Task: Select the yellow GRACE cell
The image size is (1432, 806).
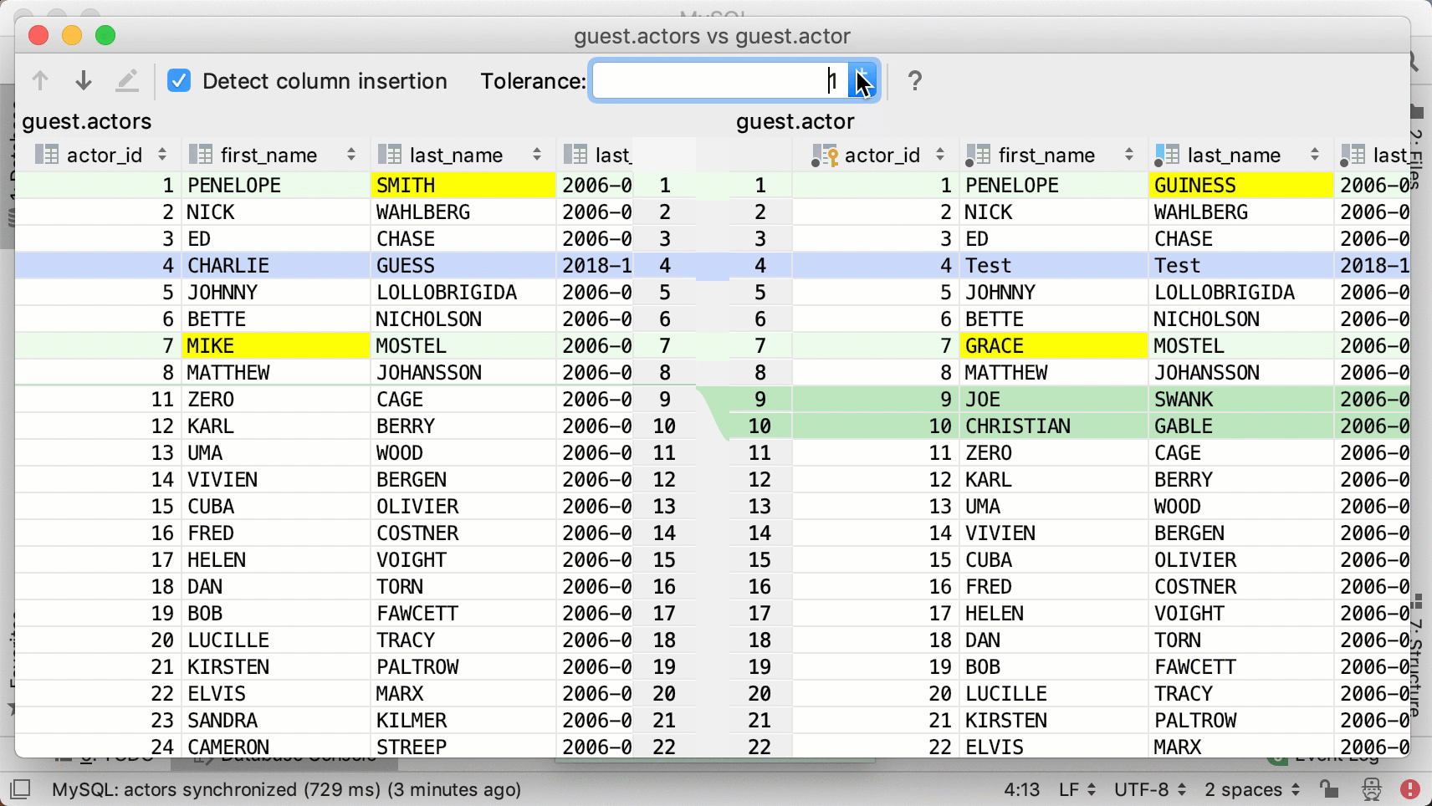Action: pyautogui.click(x=1054, y=346)
